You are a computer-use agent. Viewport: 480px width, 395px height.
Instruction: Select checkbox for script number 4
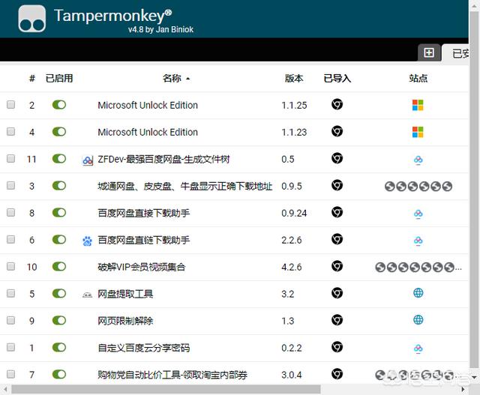pos(11,131)
